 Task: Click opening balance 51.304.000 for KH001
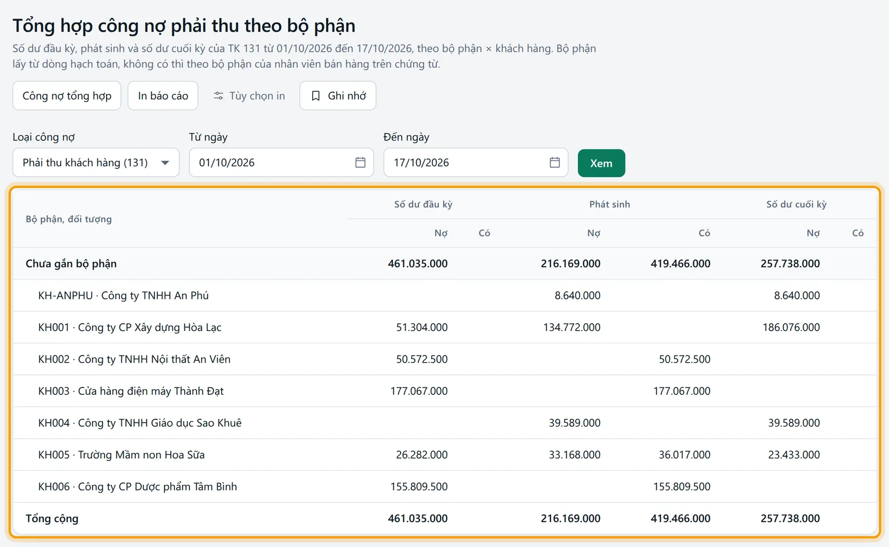422,327
